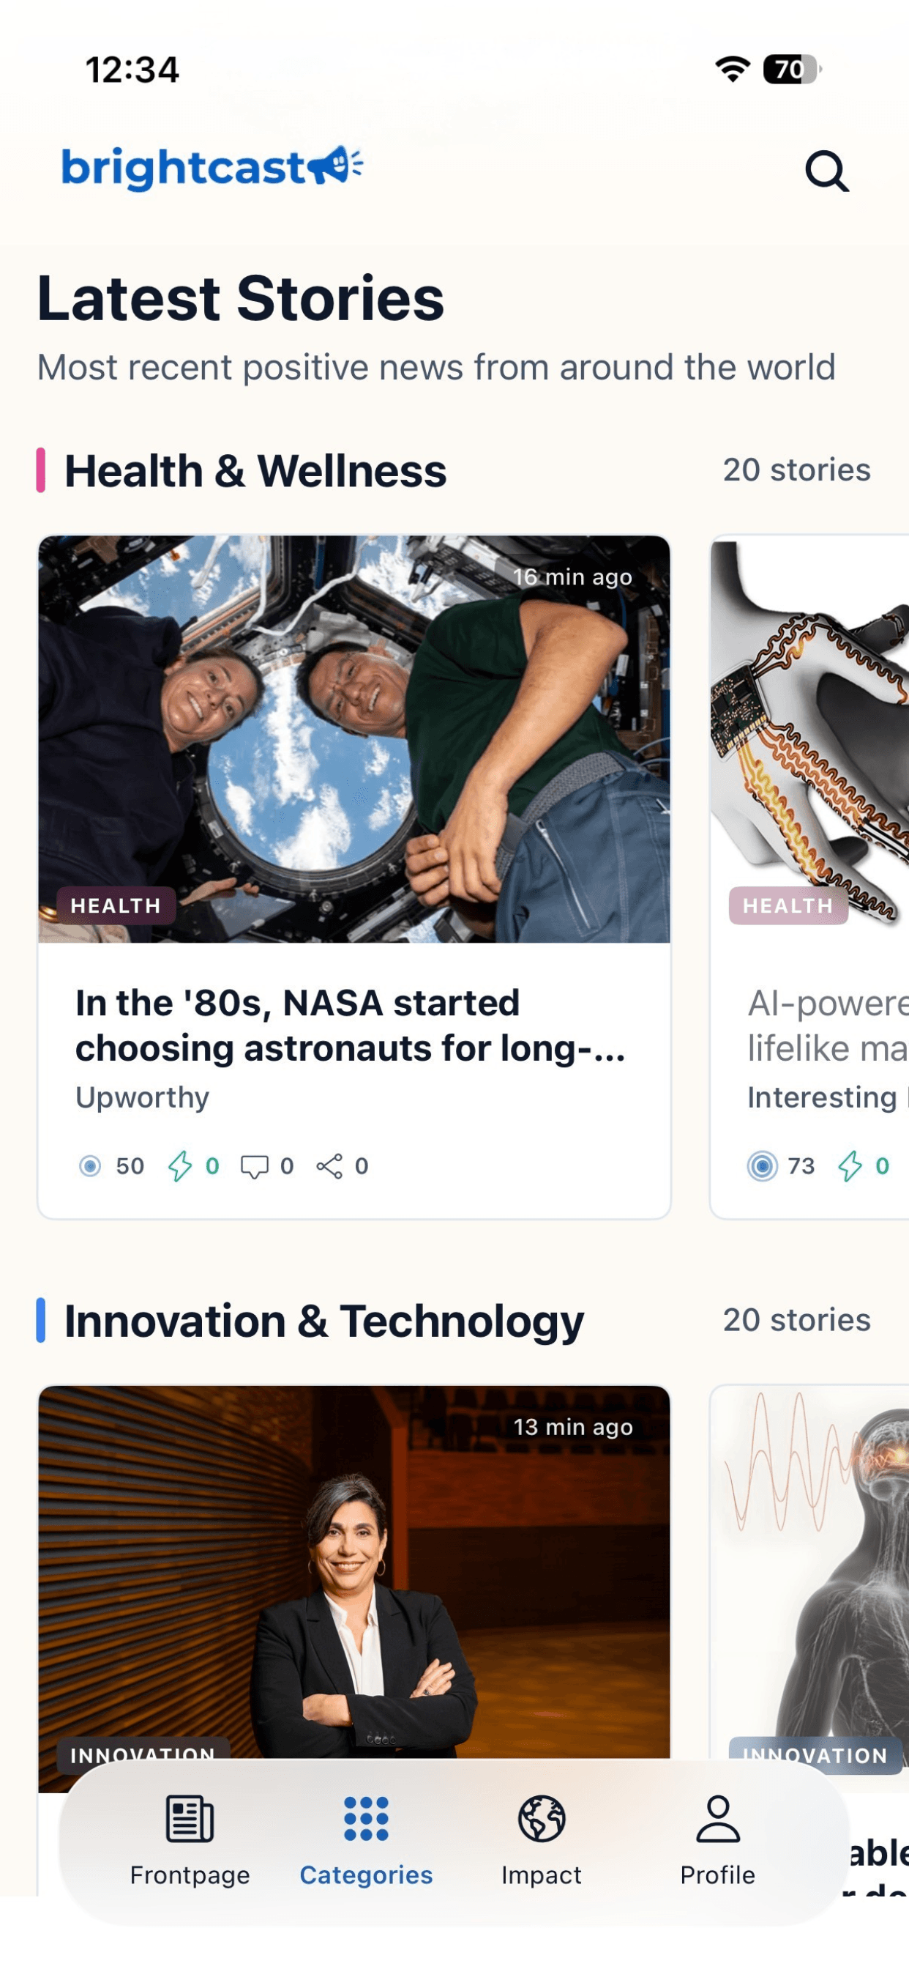Tap the comment bubble icon on NASA story

pos(255,1166)
